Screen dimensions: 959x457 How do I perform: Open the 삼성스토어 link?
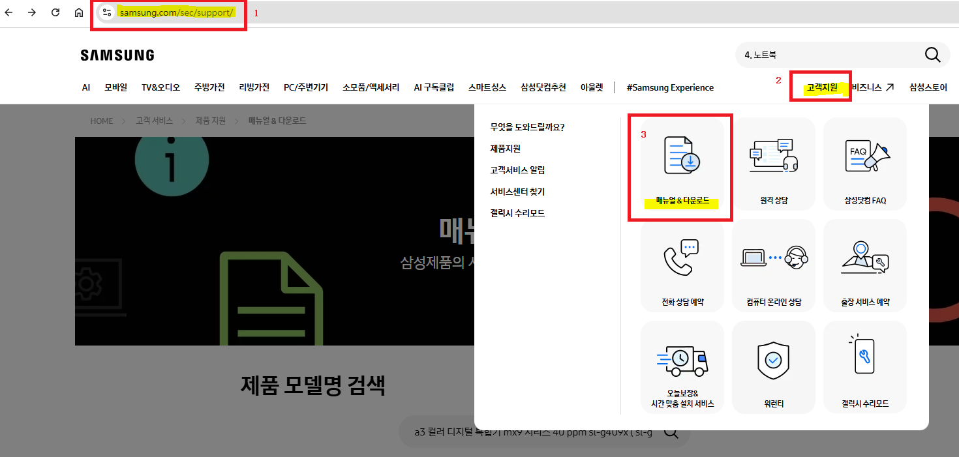(928, 87)
